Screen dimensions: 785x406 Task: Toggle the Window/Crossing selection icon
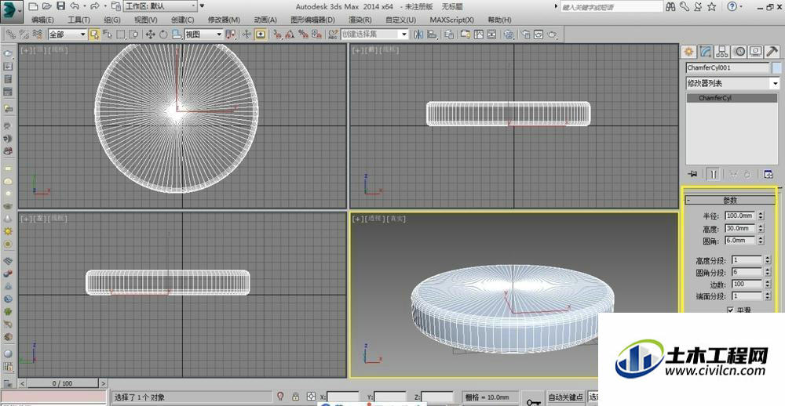(133, 34)
